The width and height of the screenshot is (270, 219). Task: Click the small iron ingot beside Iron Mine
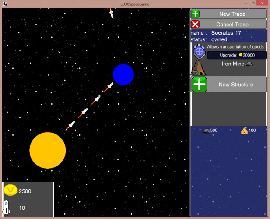coord(249,64)
